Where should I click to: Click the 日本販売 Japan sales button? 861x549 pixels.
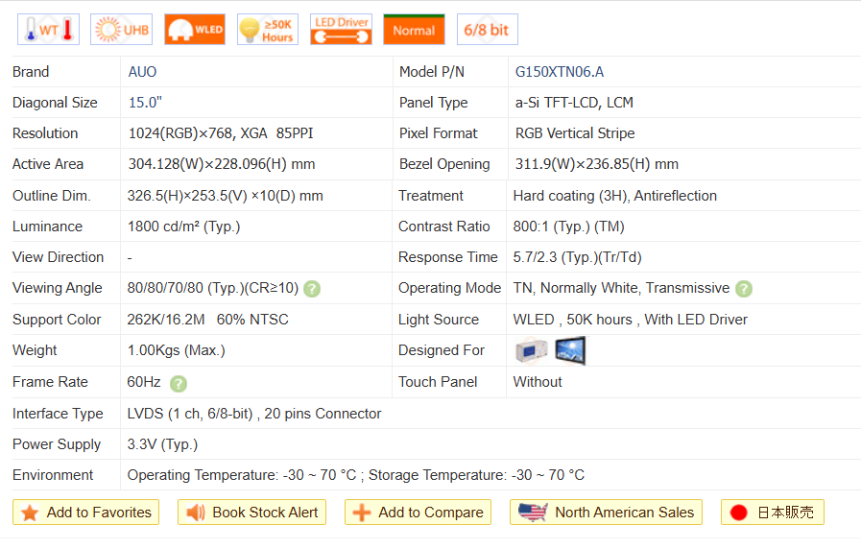point(772,513)
